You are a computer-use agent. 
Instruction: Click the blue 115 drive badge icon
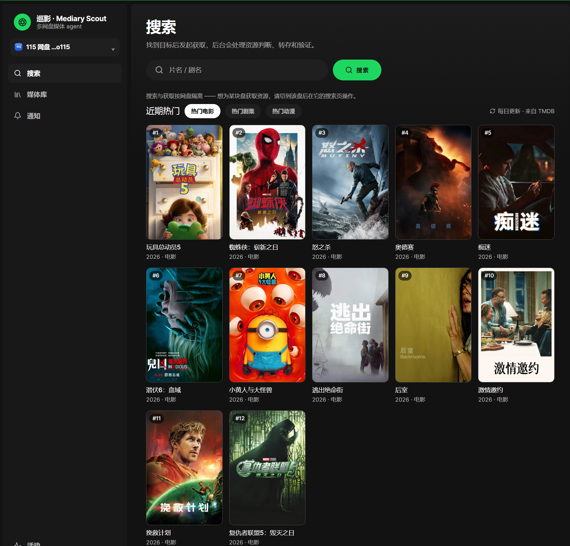(19, 47)
